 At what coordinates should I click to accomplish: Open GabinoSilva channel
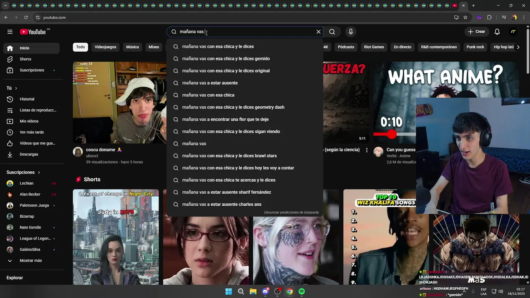point(31,250)
